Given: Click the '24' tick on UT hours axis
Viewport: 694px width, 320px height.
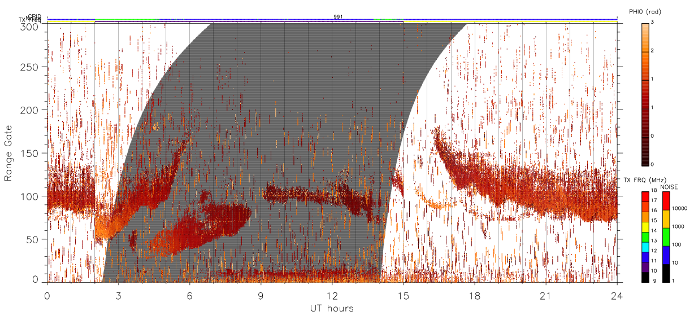Looking at the screenshot, I should 617,296.
